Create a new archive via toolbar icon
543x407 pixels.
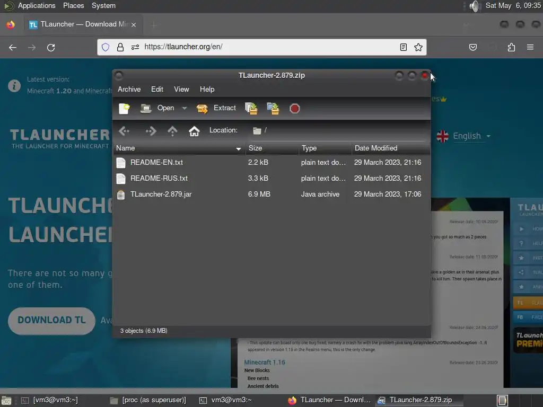click(x=124, y=108)
